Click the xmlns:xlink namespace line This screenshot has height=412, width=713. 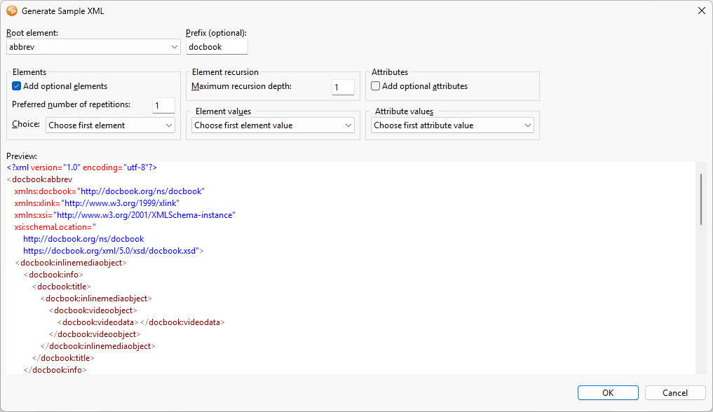coord(97,203)
